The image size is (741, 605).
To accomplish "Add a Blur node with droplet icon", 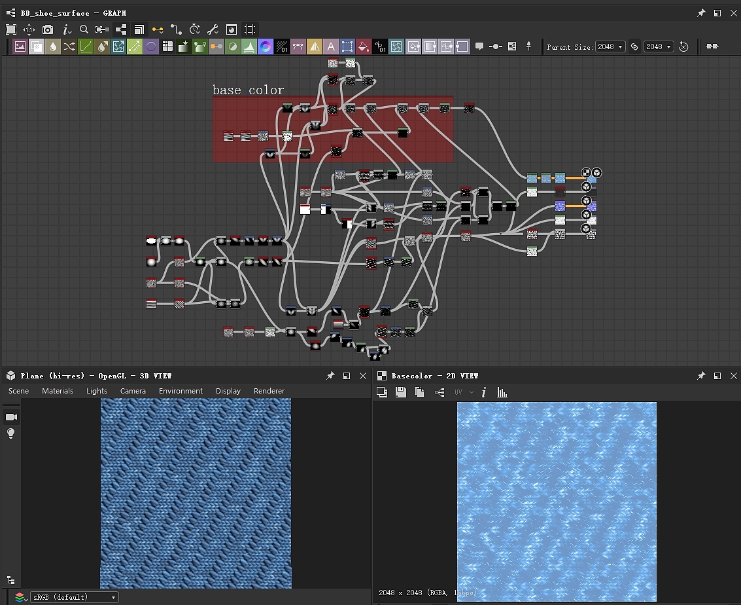I will pos(53,46).
